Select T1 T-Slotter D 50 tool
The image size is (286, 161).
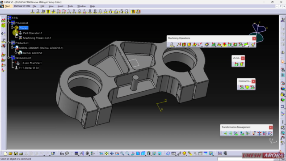point(29,68)
